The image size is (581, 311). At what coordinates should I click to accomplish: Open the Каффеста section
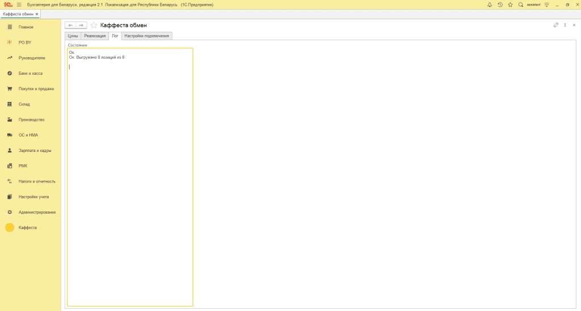pos(28,228)
